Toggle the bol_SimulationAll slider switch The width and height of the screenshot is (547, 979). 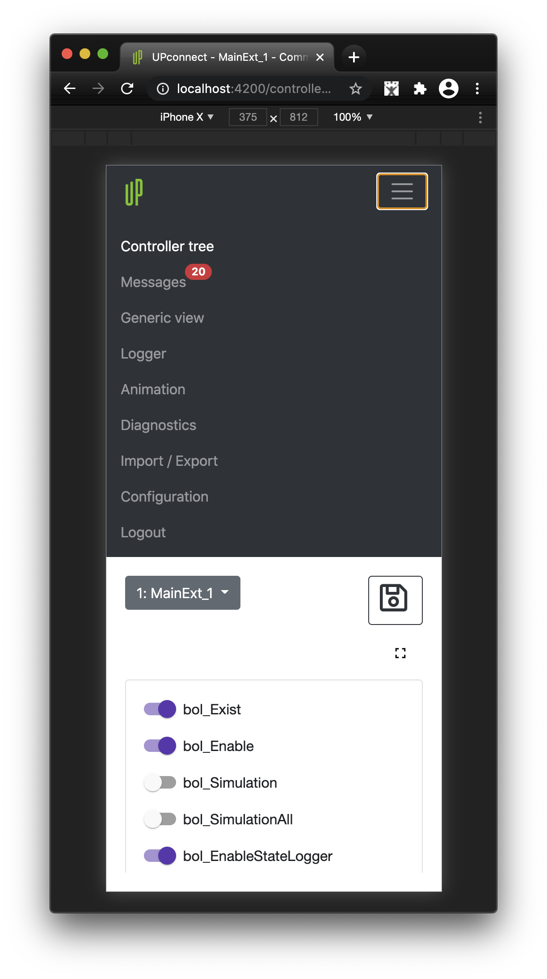[160, 819]
